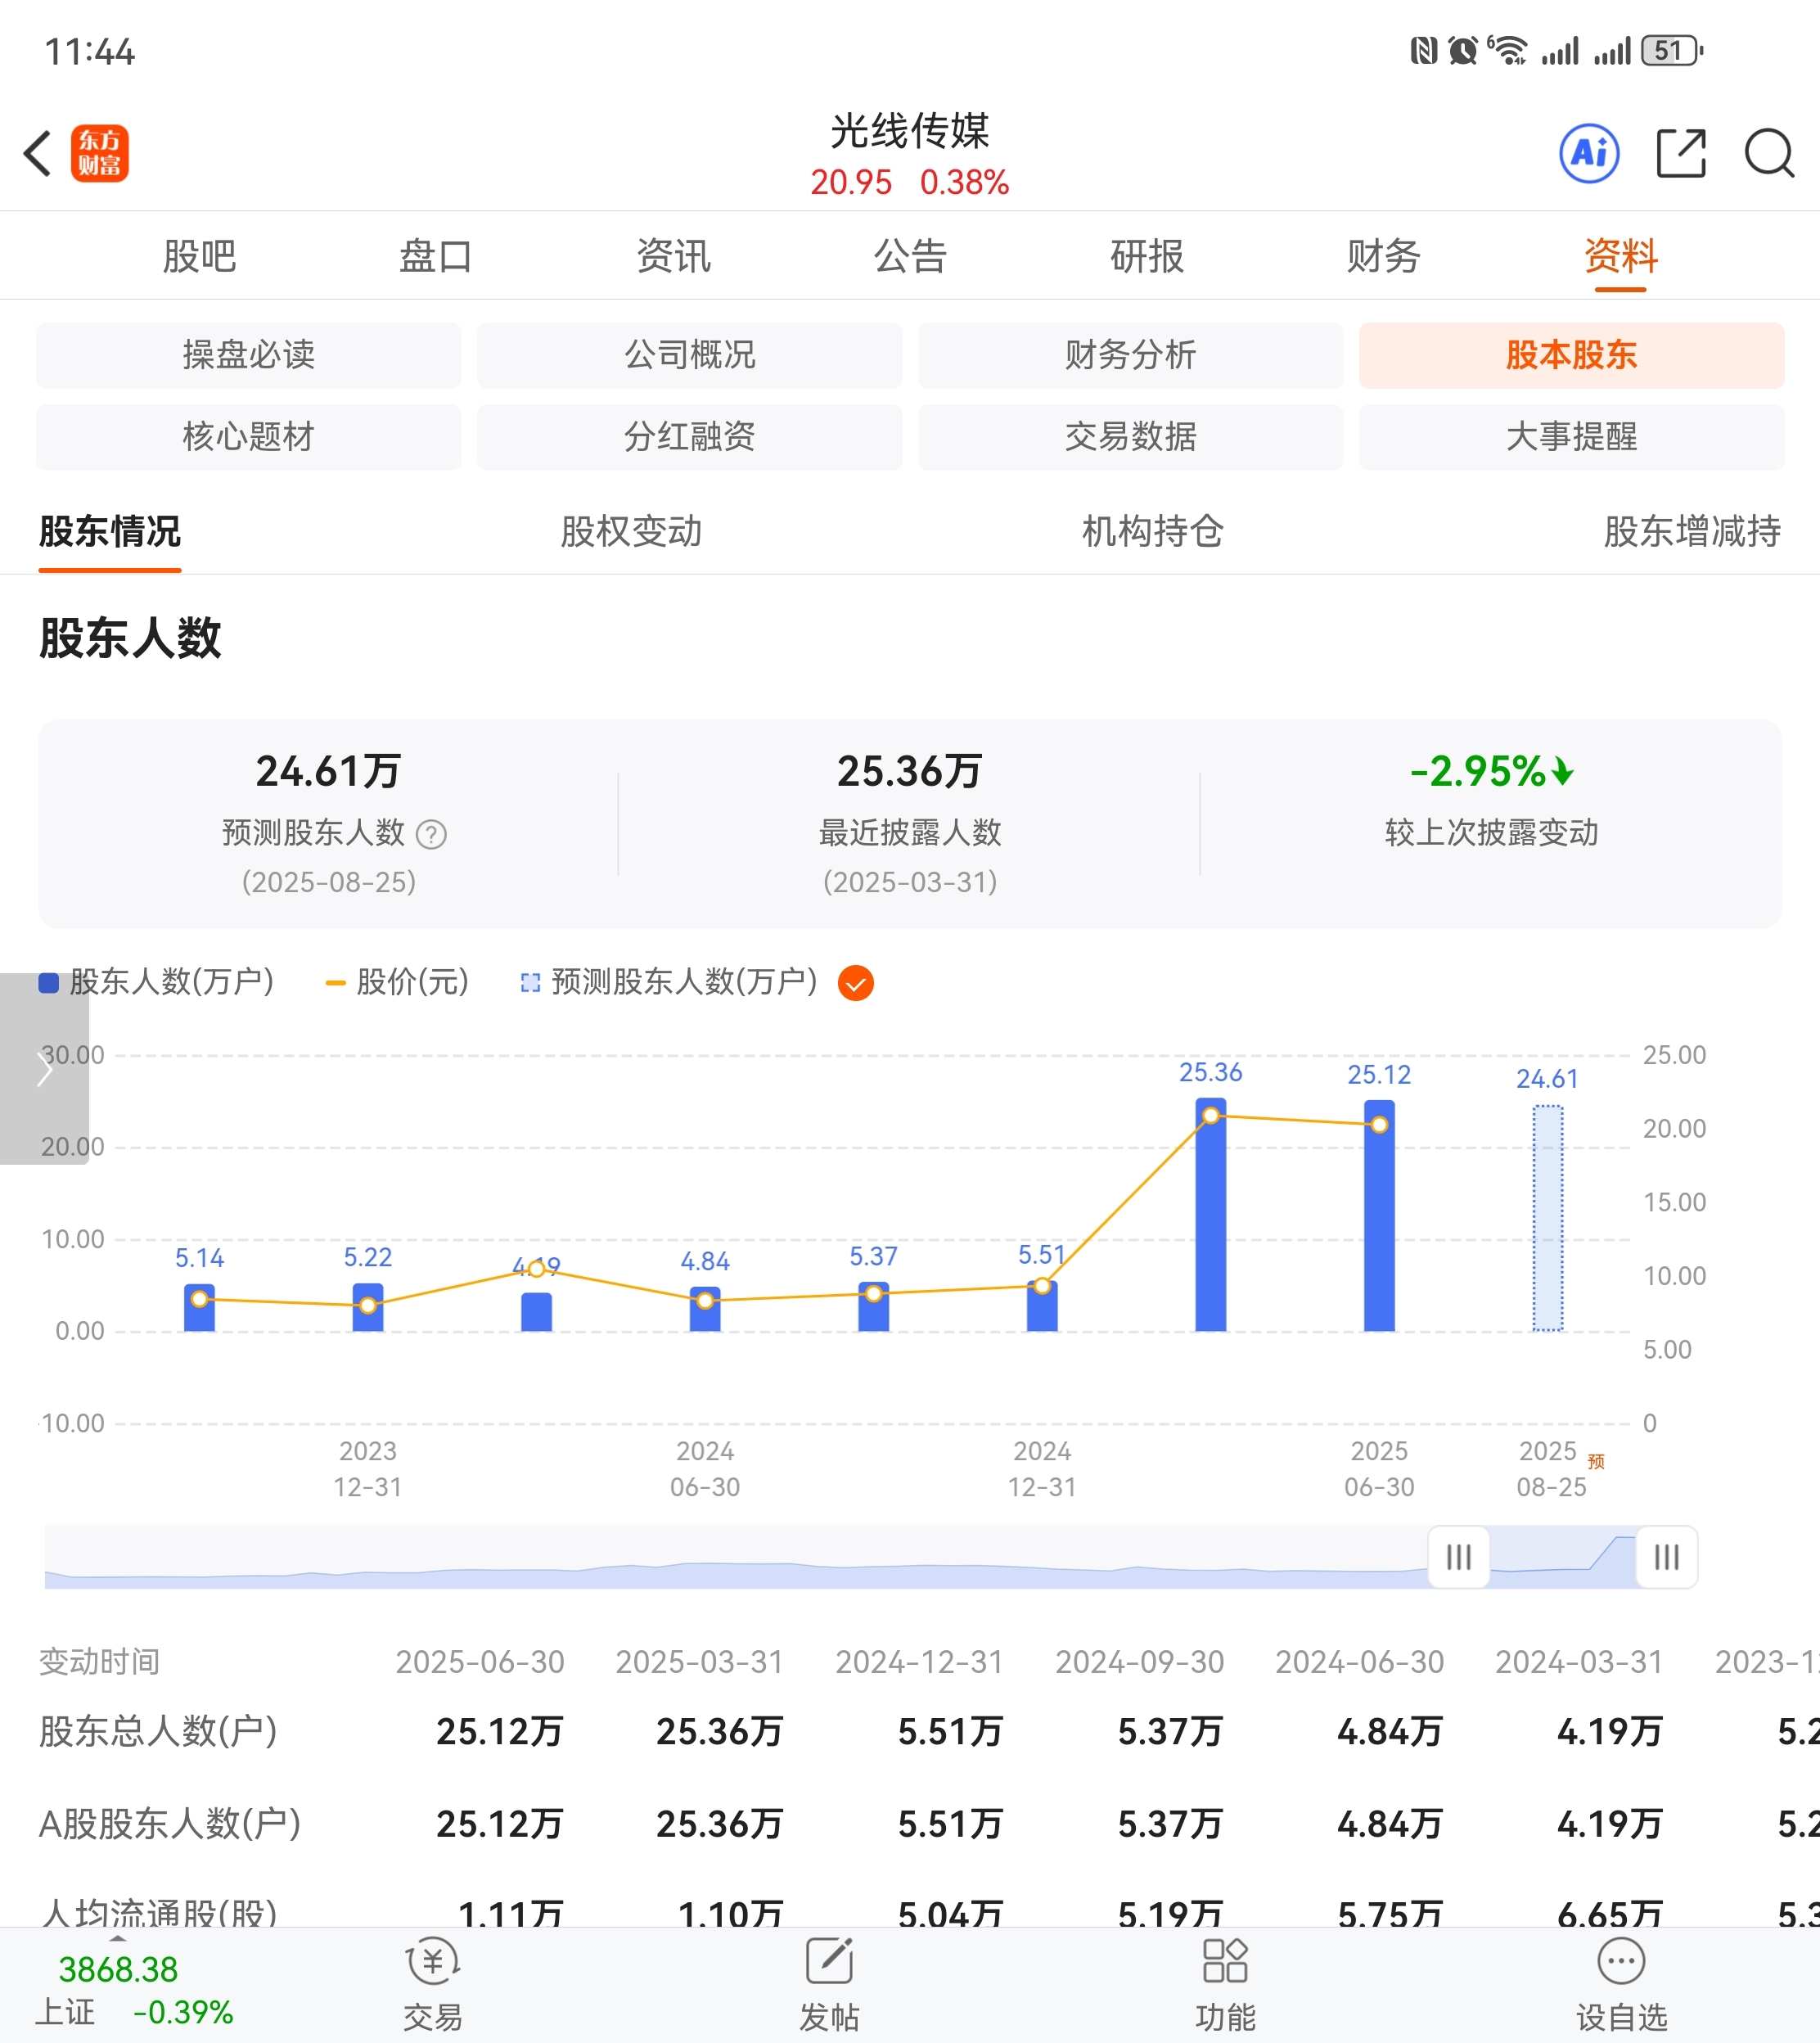Image resolution: width=1820 pixels, height=2043 pixels.
Task: Open 操盘必读 section
Action: coord(249,355)
